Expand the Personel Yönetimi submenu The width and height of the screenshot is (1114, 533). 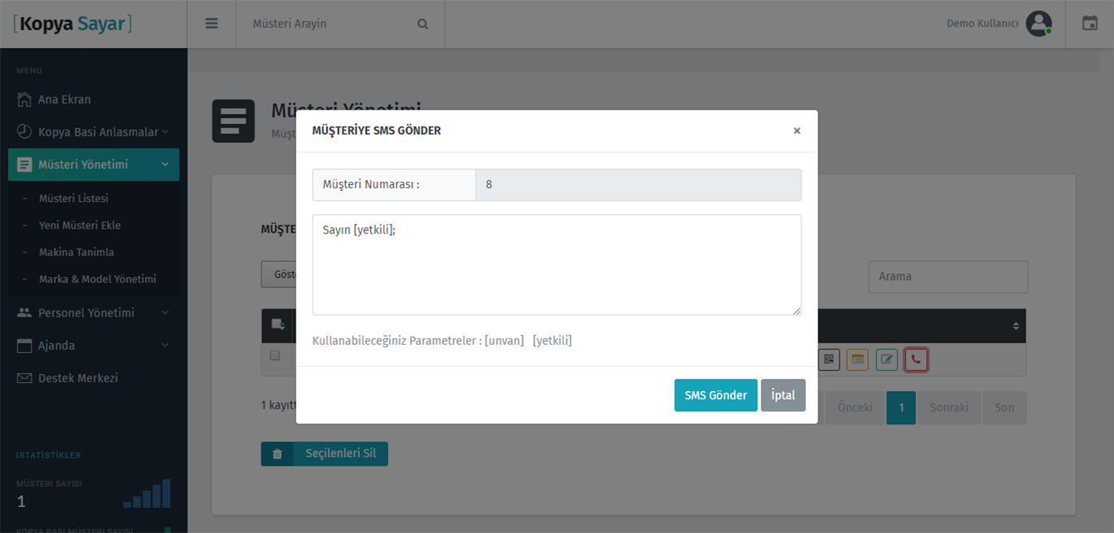click(93, 312)
